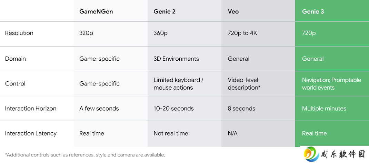This screenshot has height=163, width=369.
Task: Select the 3D Environments cell
Action: (x=176, y=59)
